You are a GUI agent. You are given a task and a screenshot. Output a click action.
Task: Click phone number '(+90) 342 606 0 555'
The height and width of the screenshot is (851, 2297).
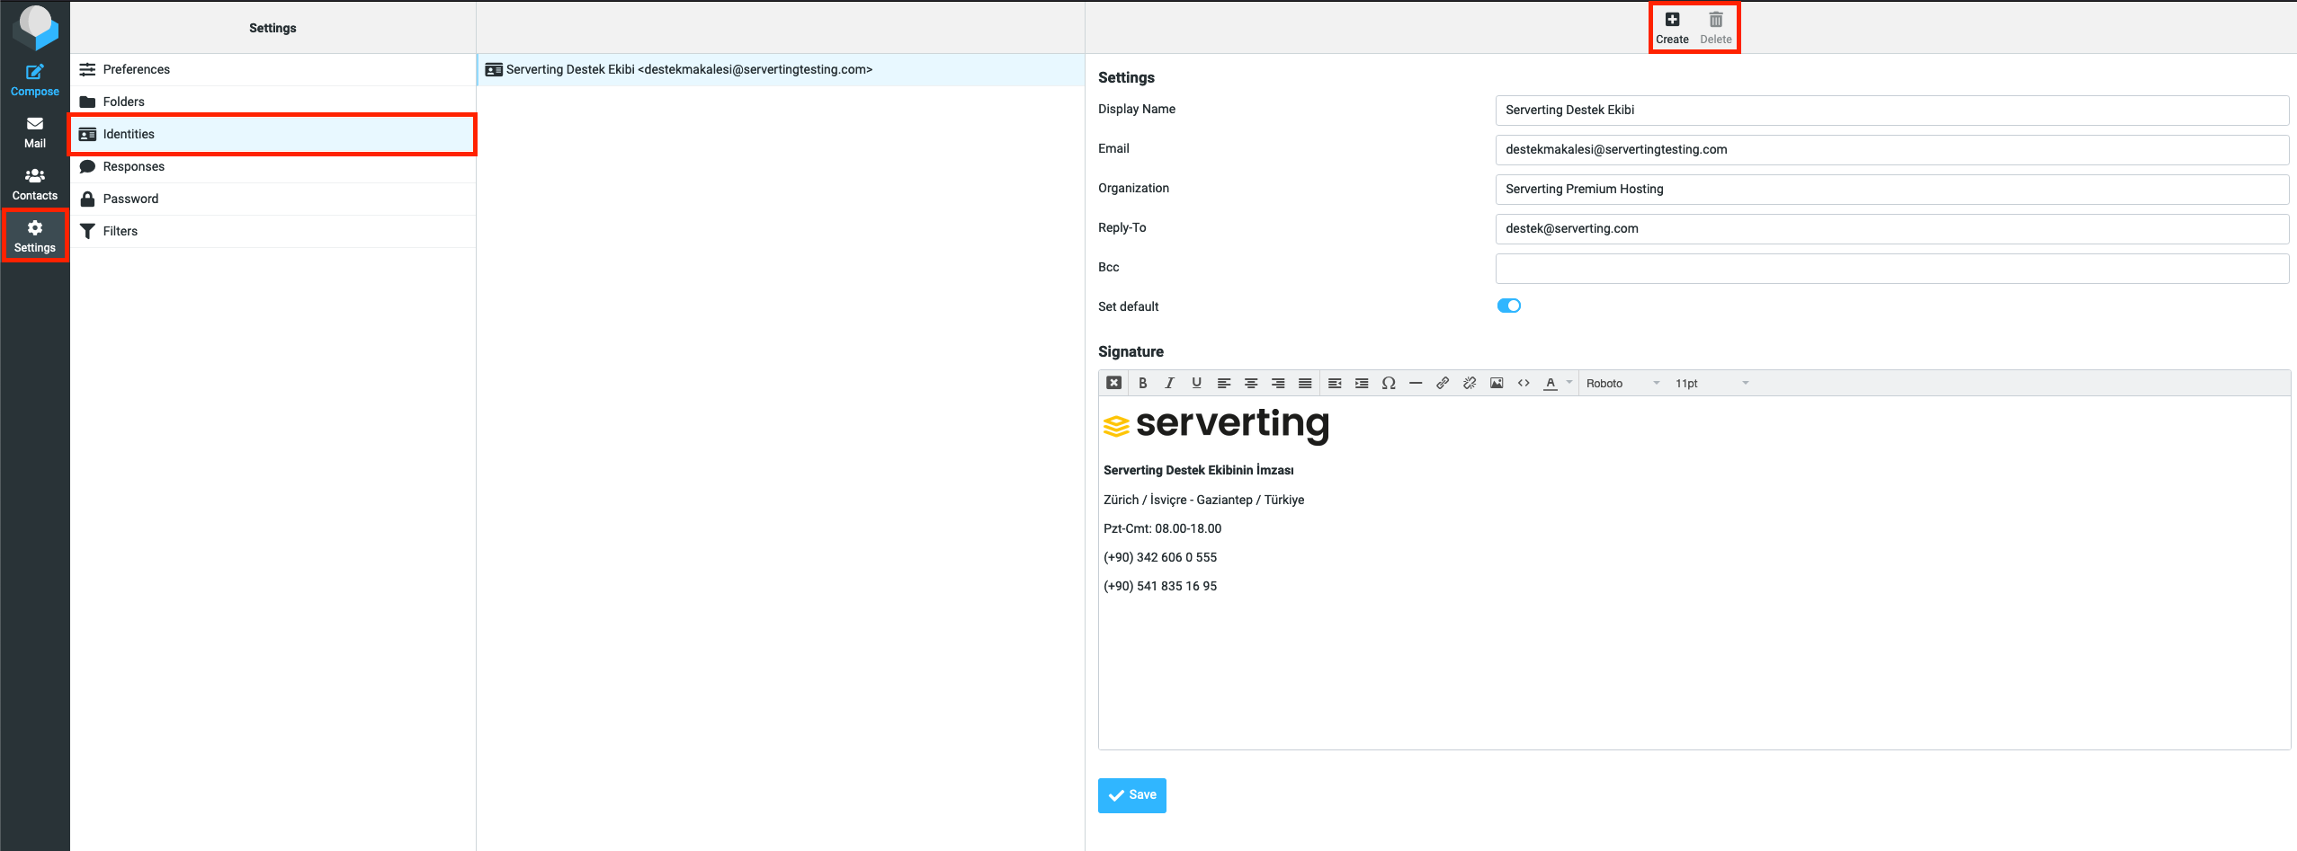pyautogui.click(x=1159, y=557)
